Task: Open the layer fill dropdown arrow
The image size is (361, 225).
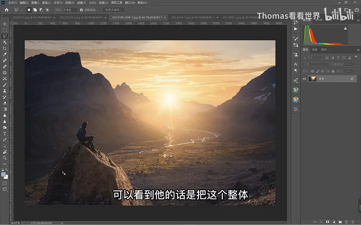Action: pos(356,71)
